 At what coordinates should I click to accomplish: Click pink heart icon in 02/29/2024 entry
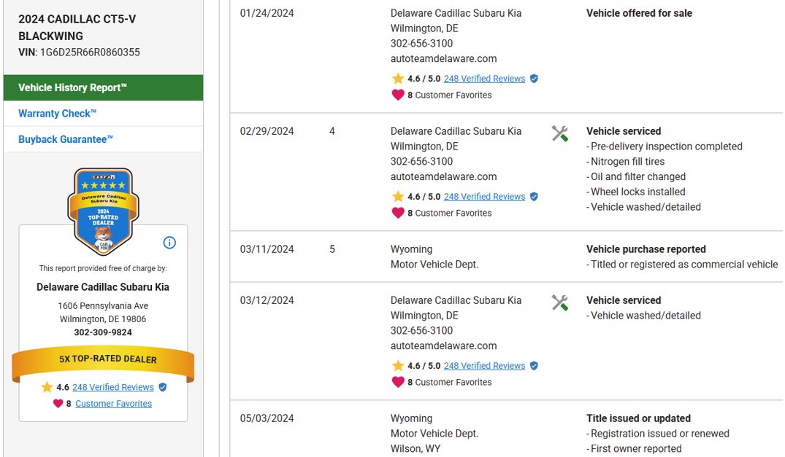click(x=398, y=213)
